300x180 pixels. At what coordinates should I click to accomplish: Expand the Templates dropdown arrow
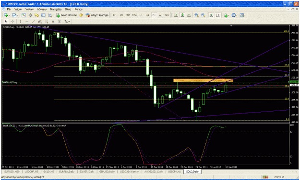pos(245,15)
